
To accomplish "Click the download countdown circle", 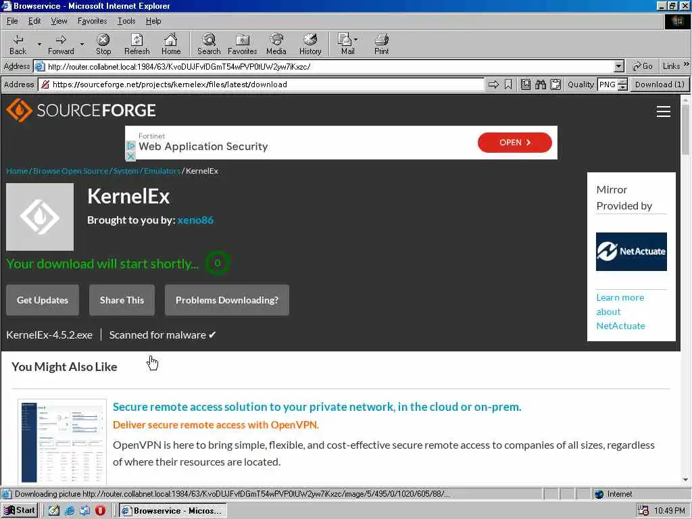I will tap(218, 263).
